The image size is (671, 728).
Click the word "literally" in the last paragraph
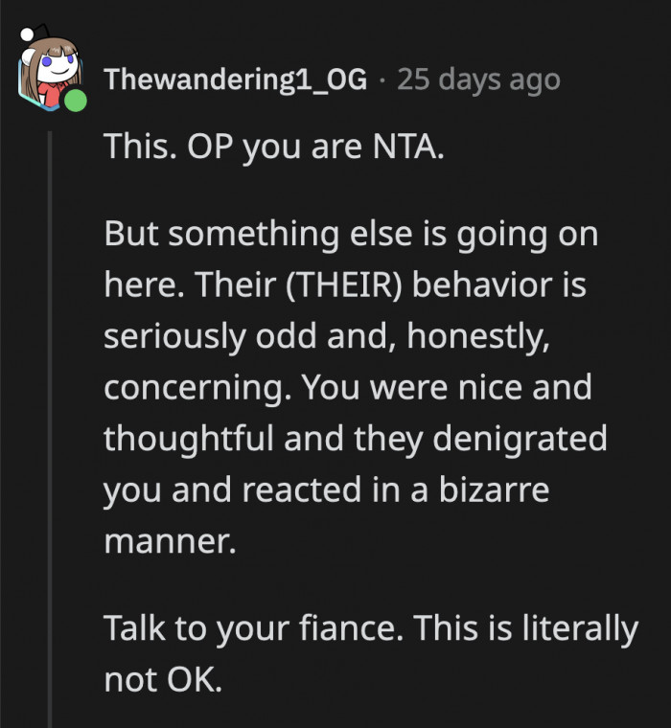click(x=581, y=628)
